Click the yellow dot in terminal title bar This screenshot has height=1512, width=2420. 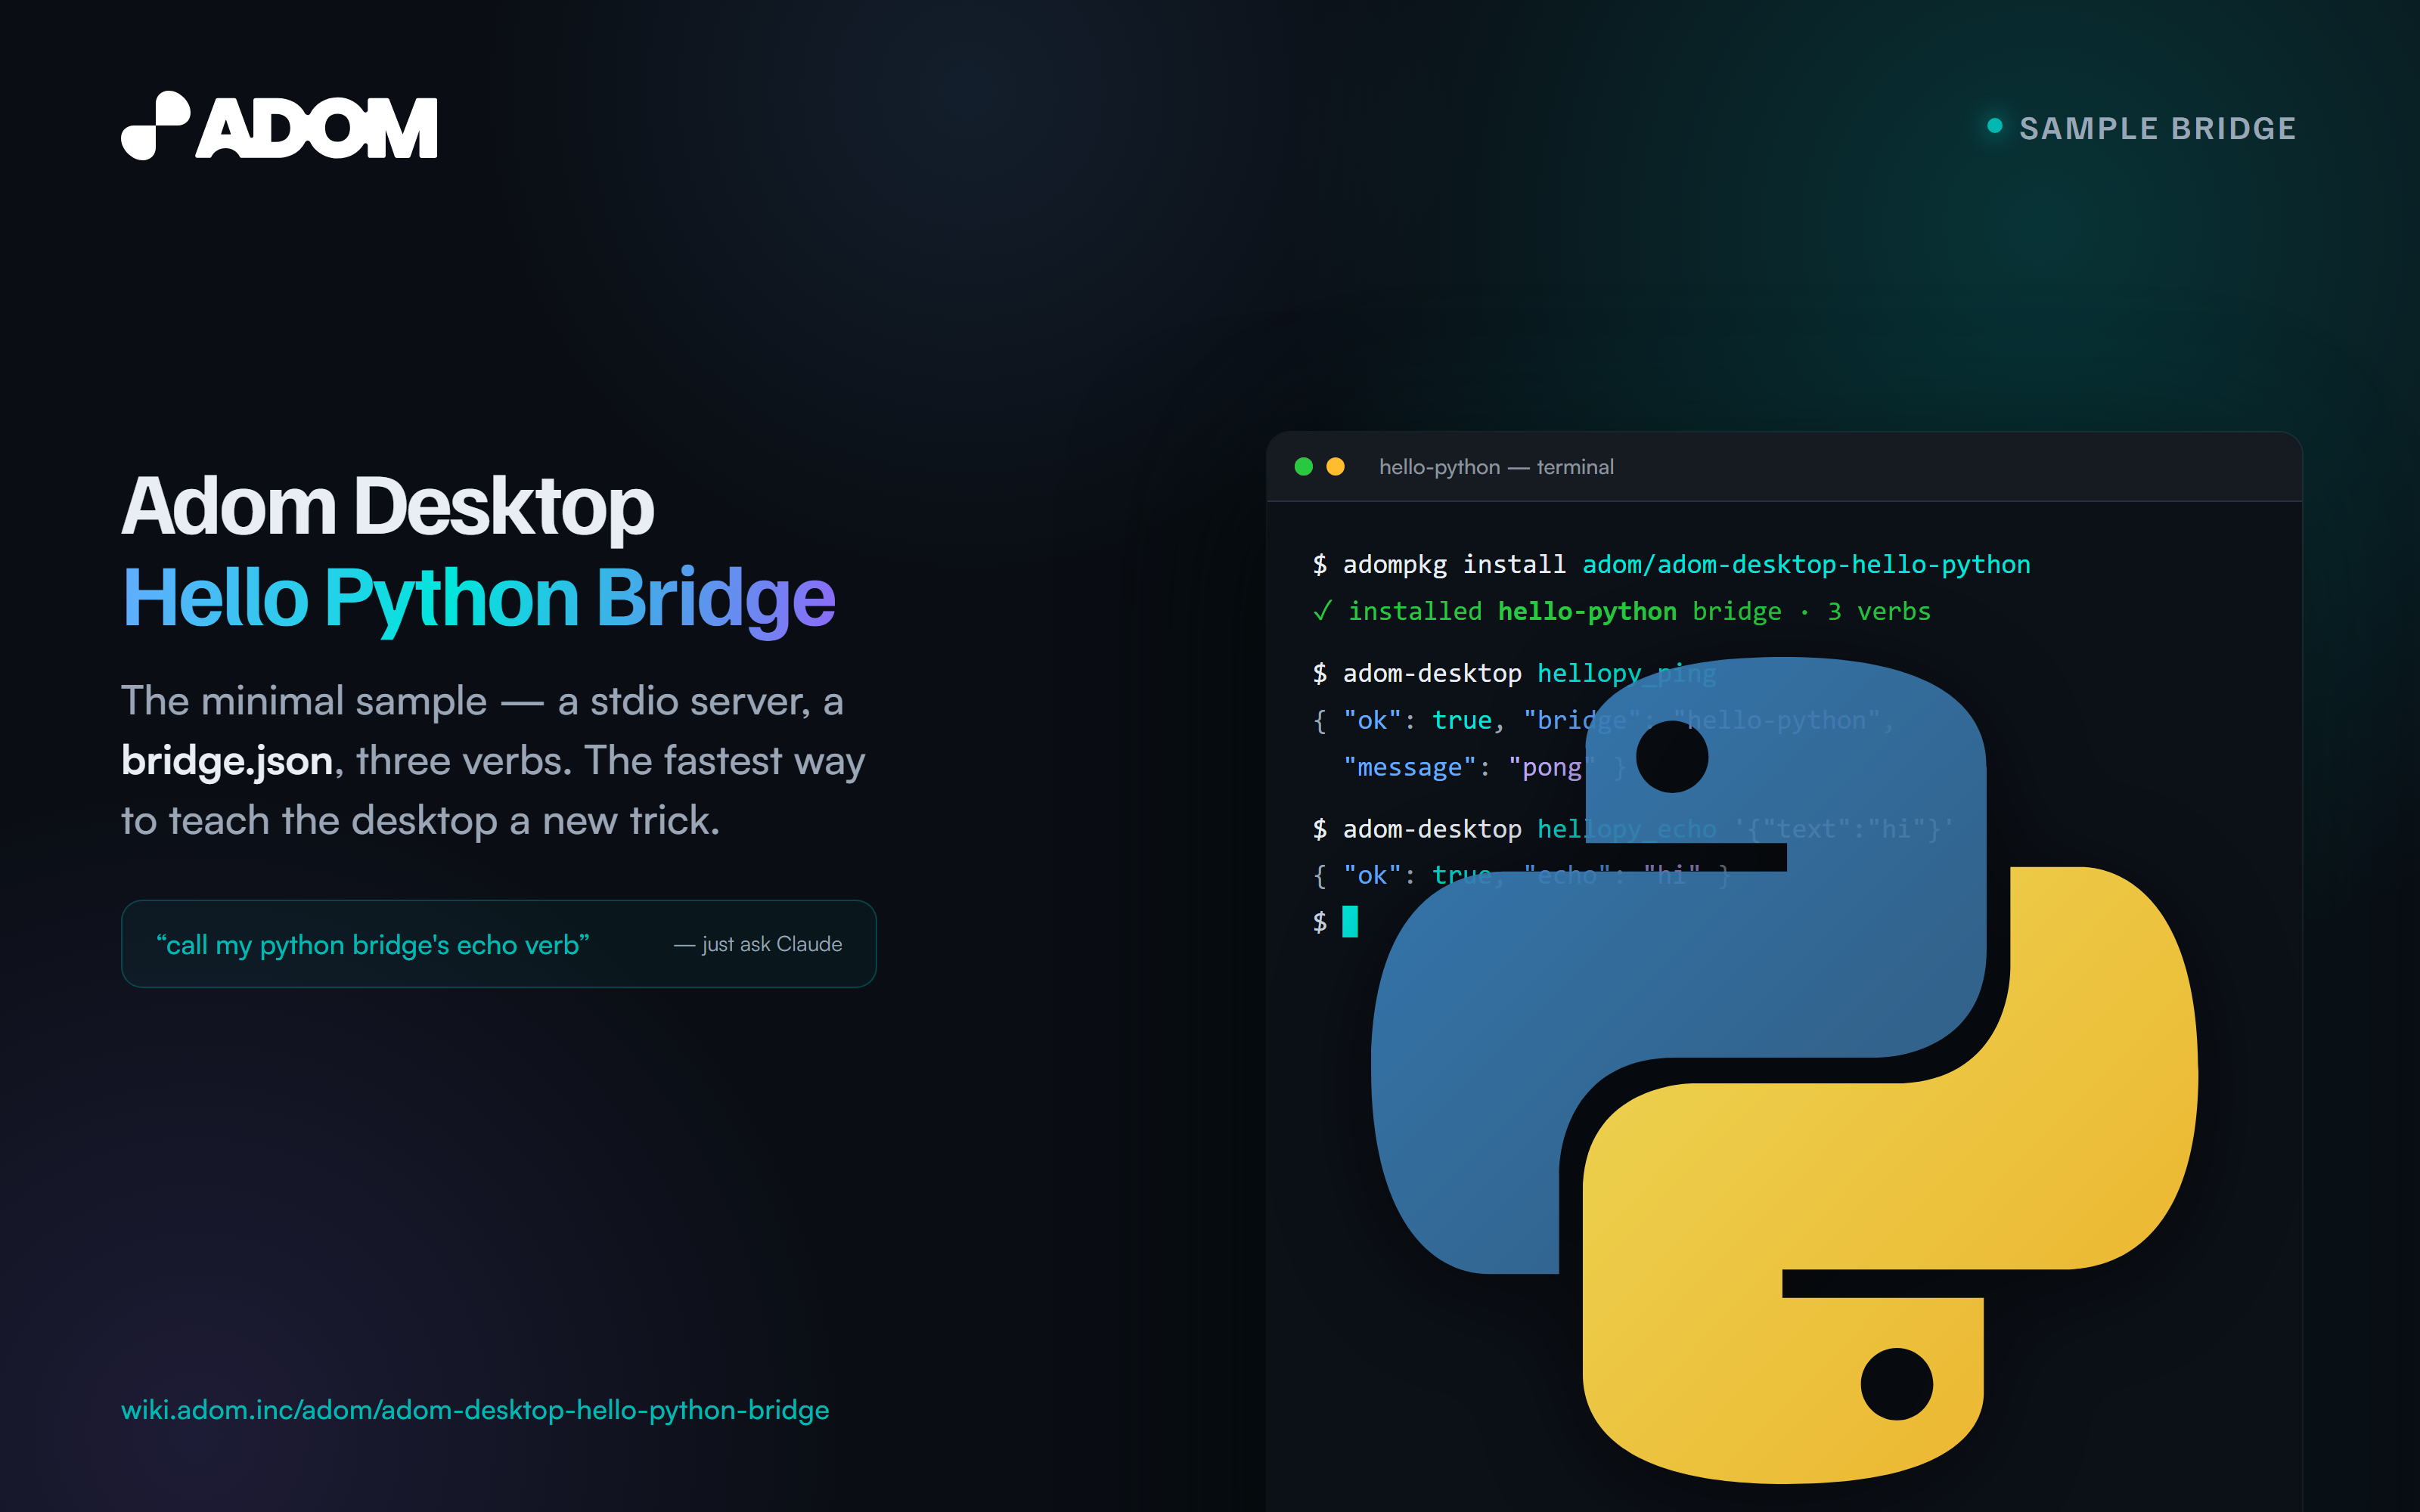coord(1335,467)
